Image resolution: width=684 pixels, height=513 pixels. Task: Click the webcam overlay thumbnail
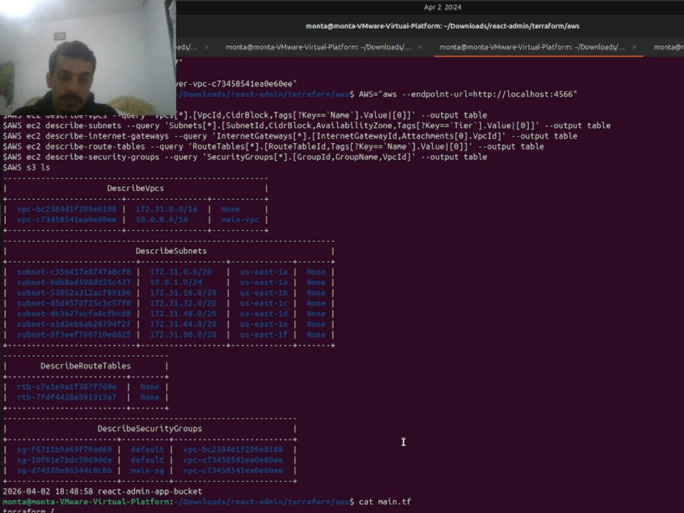pyautogui.click(x=88, y=57)
